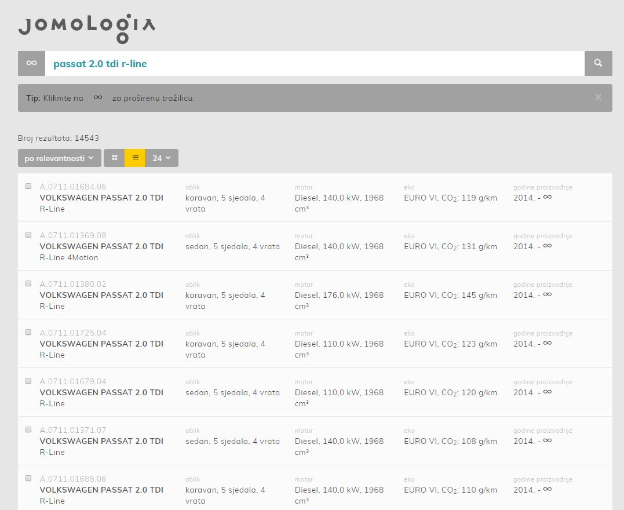
Task: Tick checkbox for A.0711.01679.04
Action: (28, 381)
